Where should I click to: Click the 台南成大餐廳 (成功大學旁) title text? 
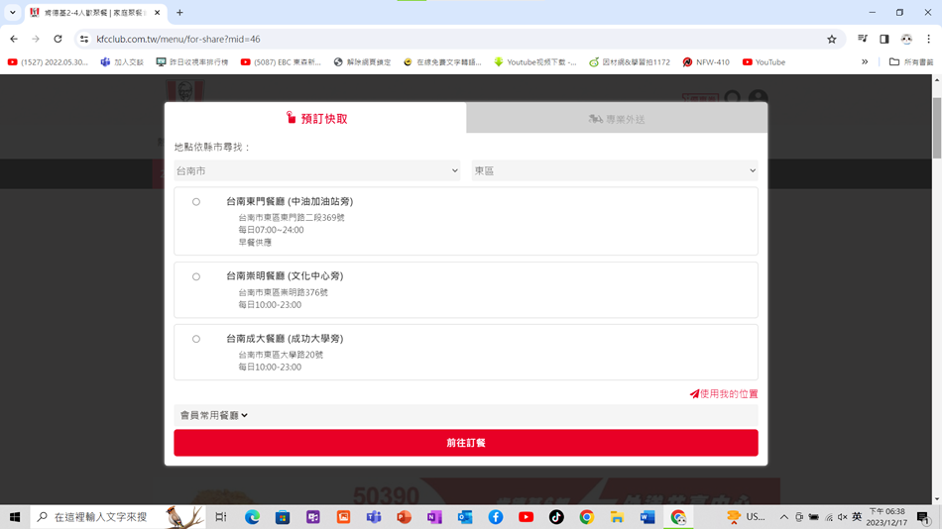[285, 339]
